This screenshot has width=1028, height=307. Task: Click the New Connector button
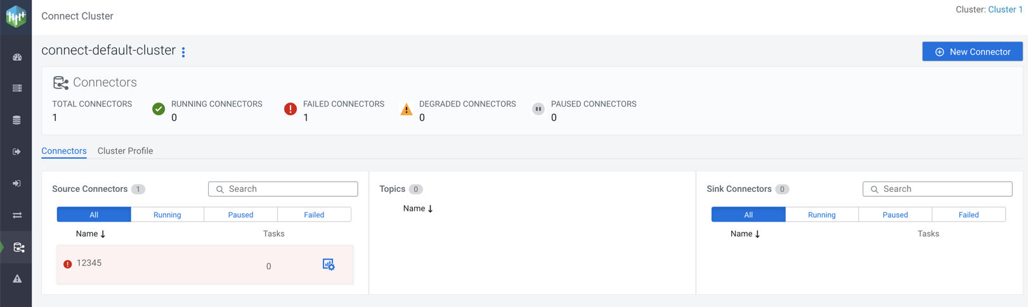tap(972, 52)
